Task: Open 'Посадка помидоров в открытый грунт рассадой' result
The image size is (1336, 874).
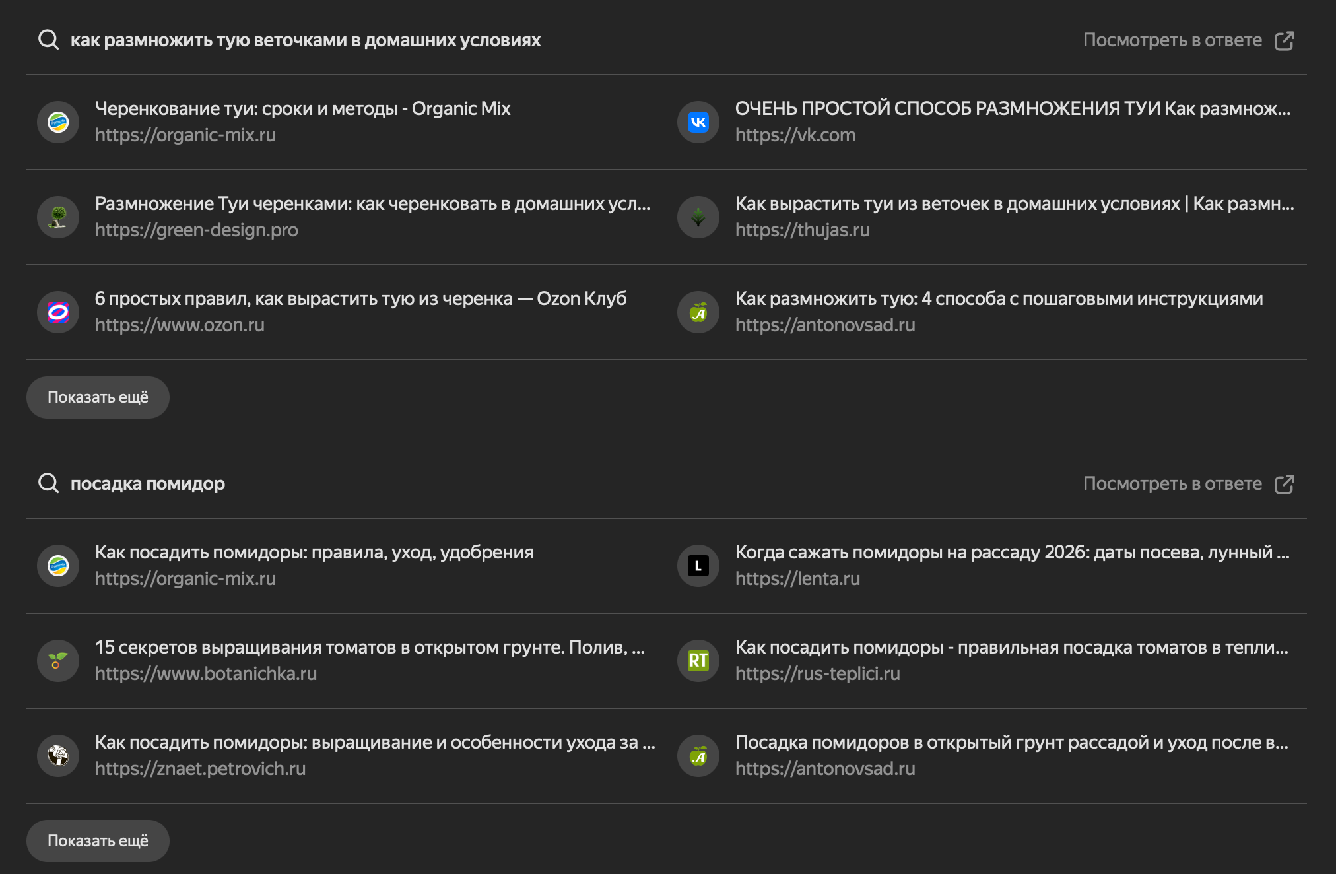Action: coord(1012,742)
